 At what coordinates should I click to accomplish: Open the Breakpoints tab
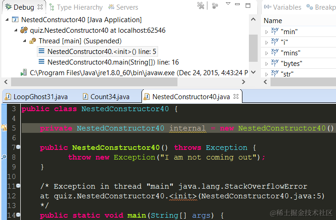pos(321,7)
